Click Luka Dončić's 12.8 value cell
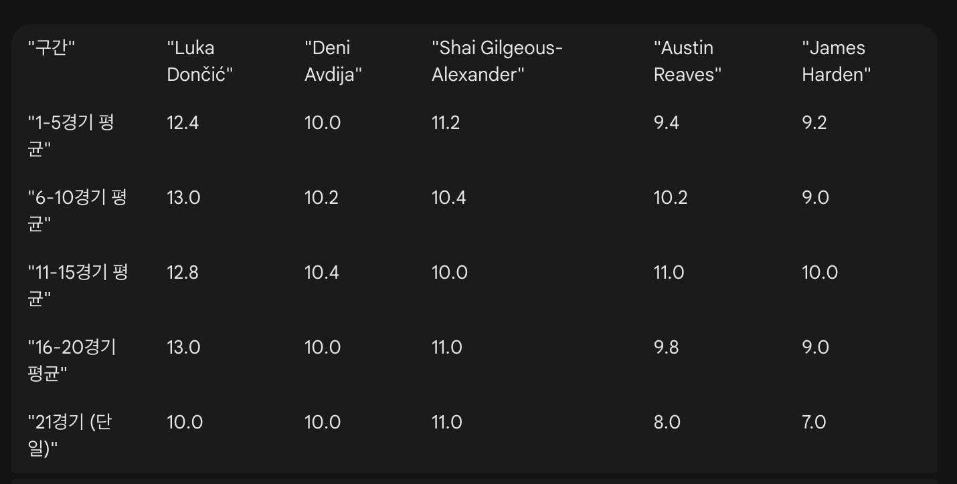The height and width of the screenshot is (484, 957). coord(183,273)
